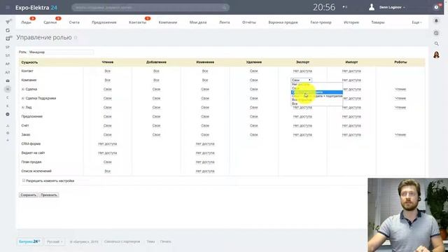
Task: Edit Контакт read permission Все
Action: click(107, 71)
